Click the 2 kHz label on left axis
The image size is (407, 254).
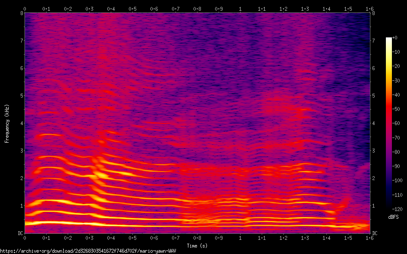pyautogui.click(x=21, y=178)
